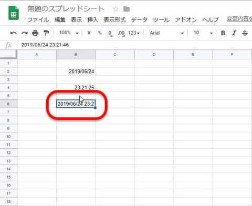Print with the printer icon
This screenshot has height=206, width=252.
coord(35,33)
